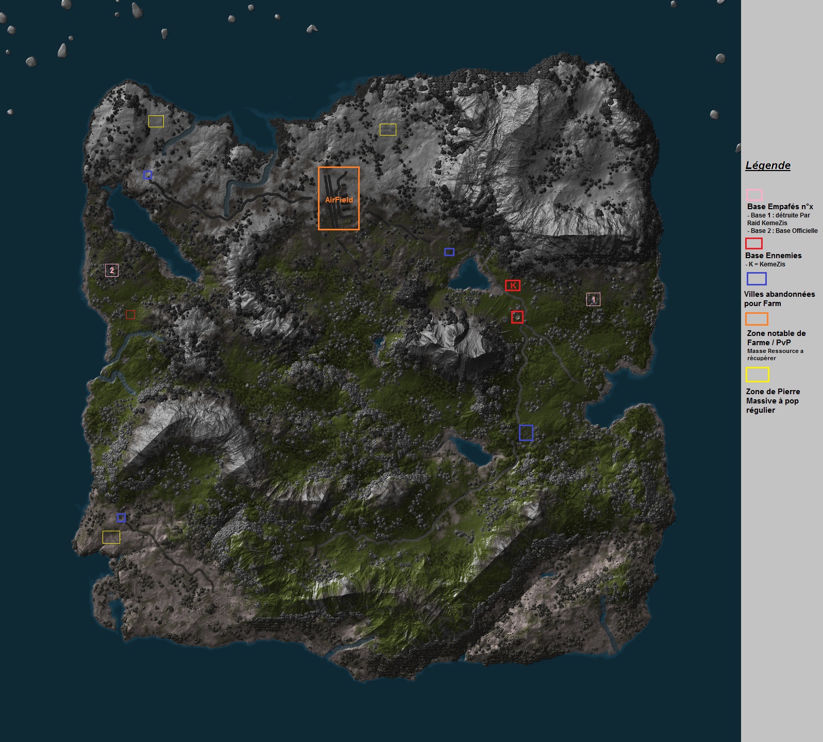Screen dimensions: 823x742
Task: Click the pink legend swatch
Action: pyautogui.click(x=754, y=195)
